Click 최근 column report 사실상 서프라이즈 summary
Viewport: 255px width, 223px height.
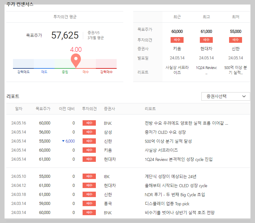point(177,70)
